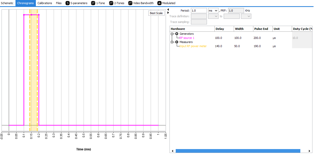Click the pulse start handle at 0.1 ms

pos(24,15)
